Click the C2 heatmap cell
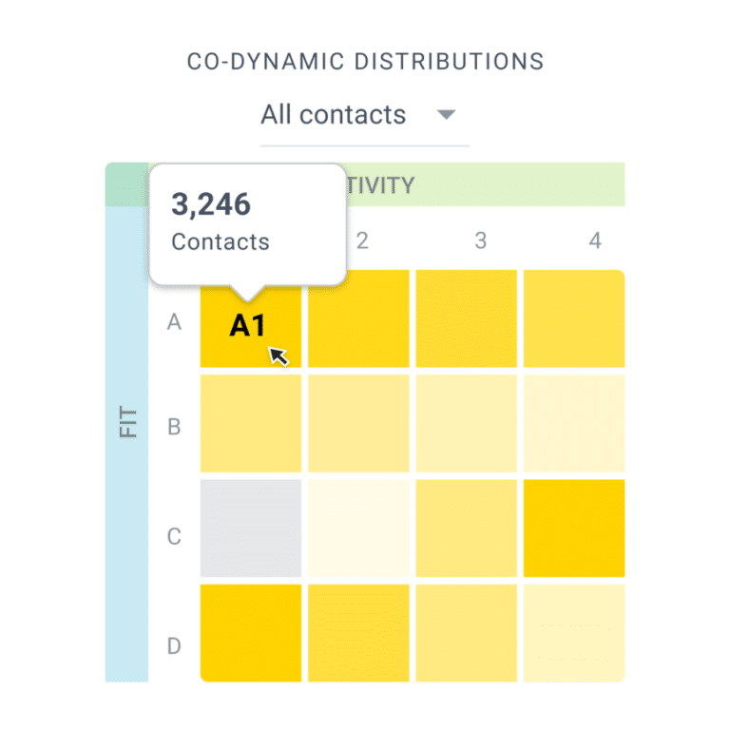This screenshot has height=730, width=730. (x=358, y=528)
